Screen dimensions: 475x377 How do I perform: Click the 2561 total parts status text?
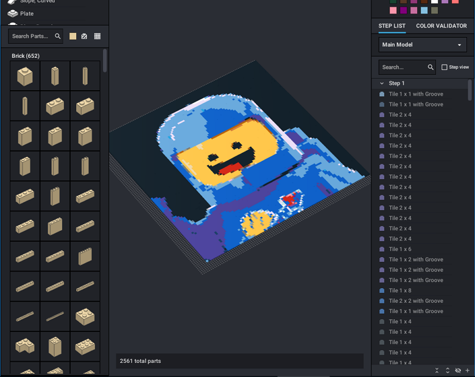coord(140,361)
